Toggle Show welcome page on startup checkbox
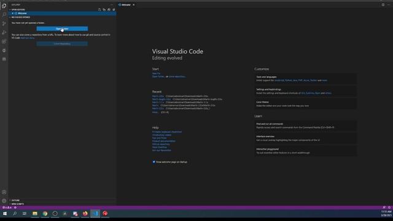 pos(154,162)
